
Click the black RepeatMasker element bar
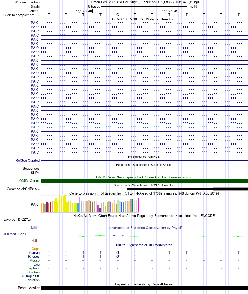pos(144,288)
